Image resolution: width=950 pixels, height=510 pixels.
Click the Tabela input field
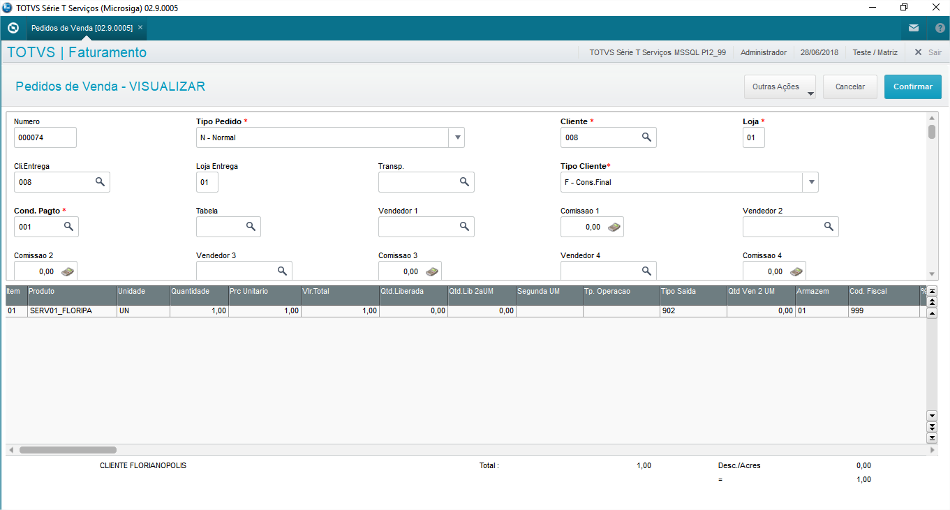[228, 227]
